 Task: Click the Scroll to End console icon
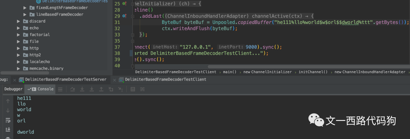click(x=8, y=129)
